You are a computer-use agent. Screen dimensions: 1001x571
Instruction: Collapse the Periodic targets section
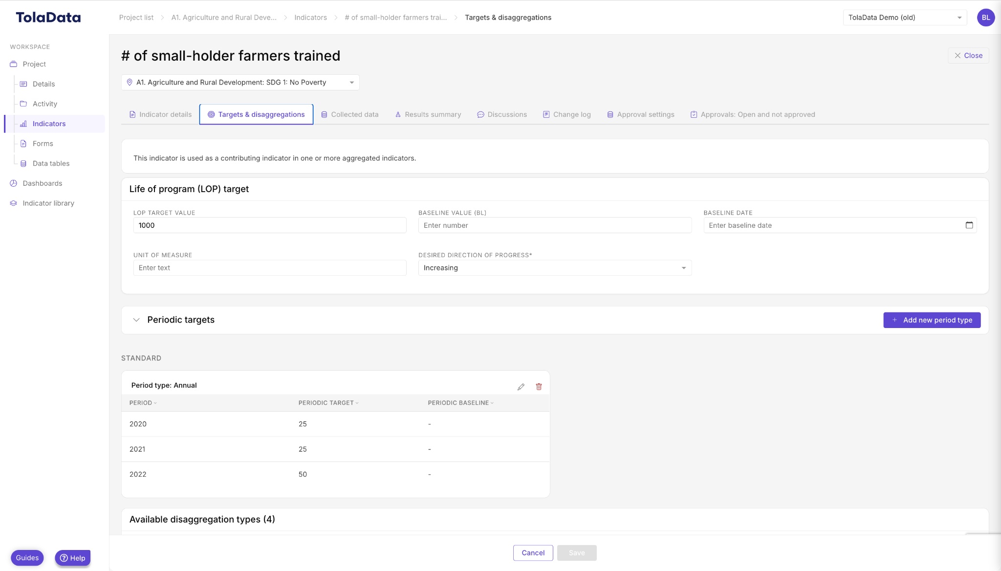tap(136, 320)
